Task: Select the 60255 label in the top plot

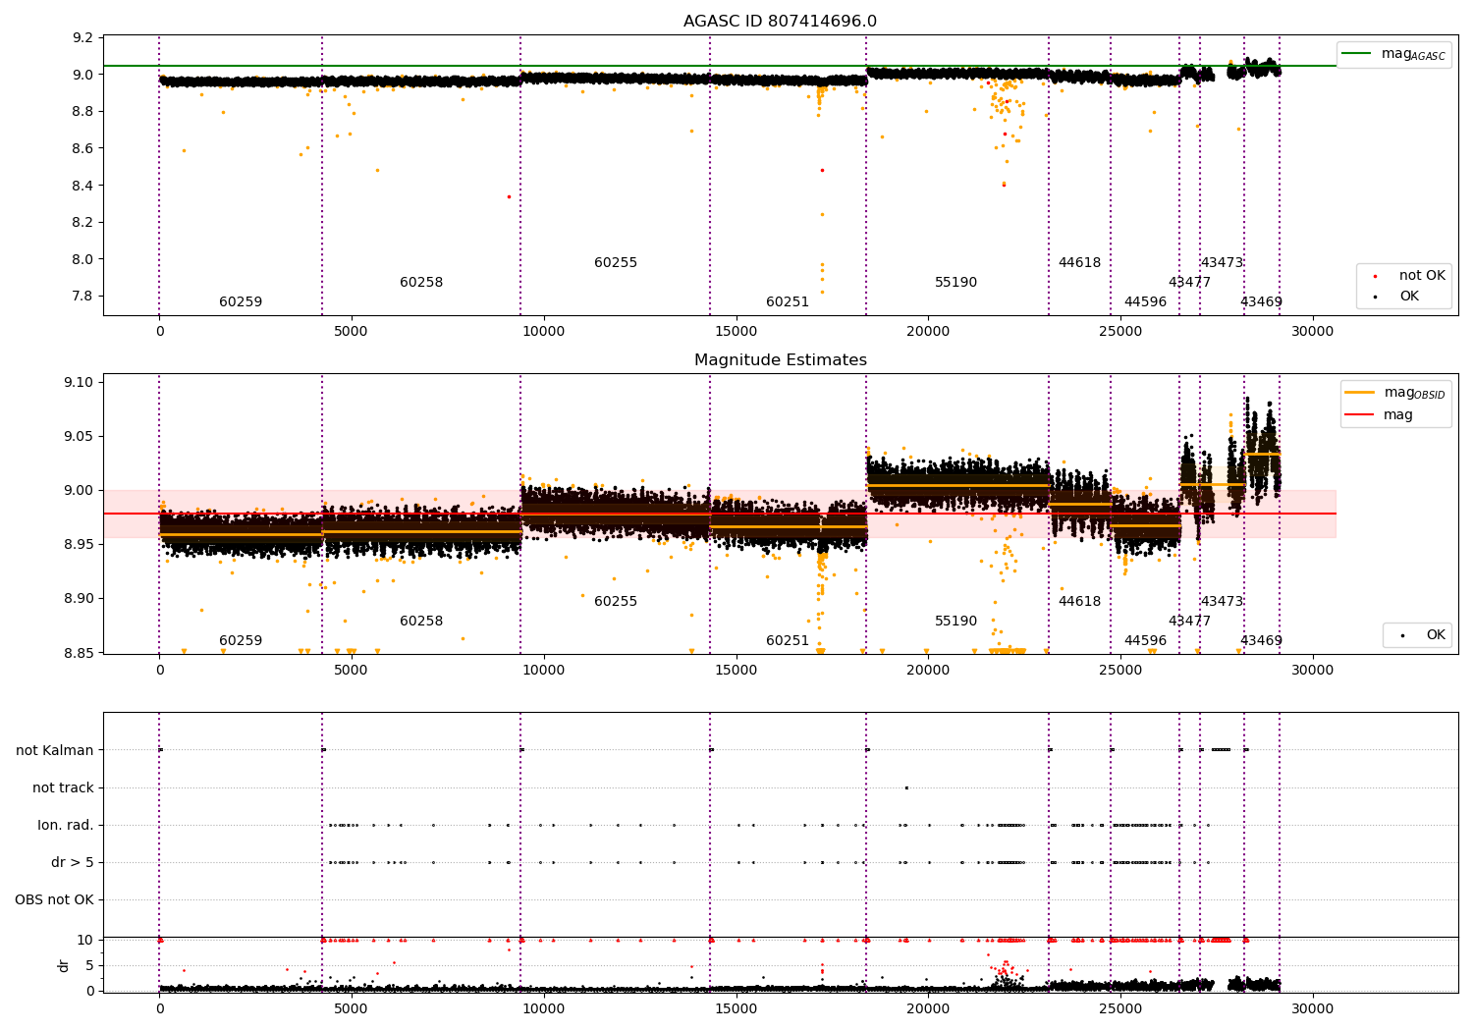Action: pos(616,263)
